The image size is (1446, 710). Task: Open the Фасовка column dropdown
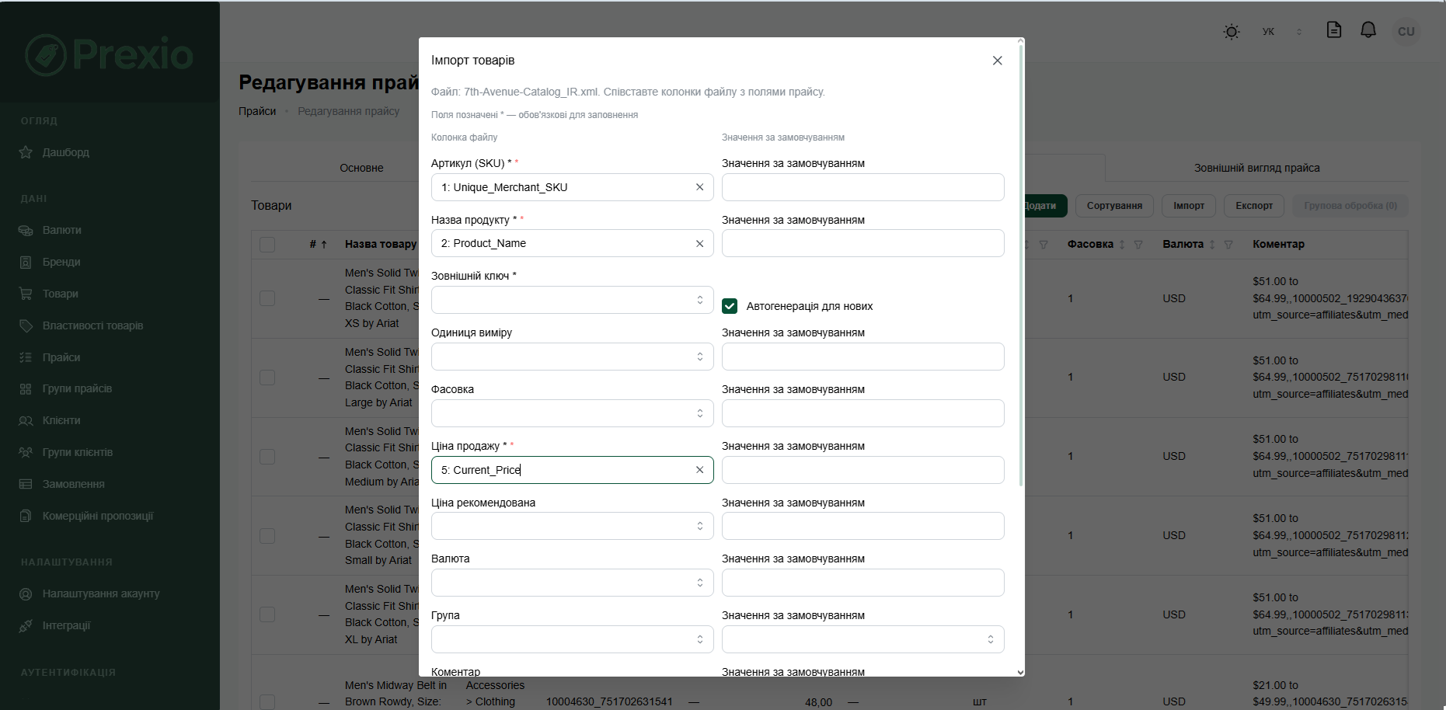tap(572, 413)
